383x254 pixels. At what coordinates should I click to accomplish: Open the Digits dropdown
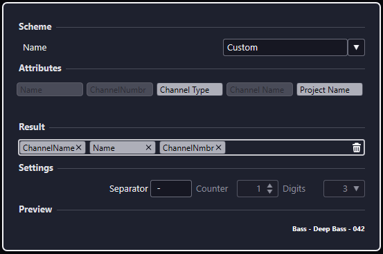(344, 189)
